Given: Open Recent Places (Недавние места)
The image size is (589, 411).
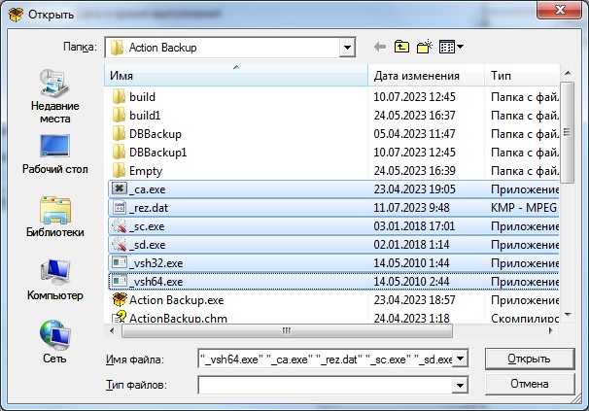Looking at the screenshot, I should pyautogui.click(x=54, y=96).
